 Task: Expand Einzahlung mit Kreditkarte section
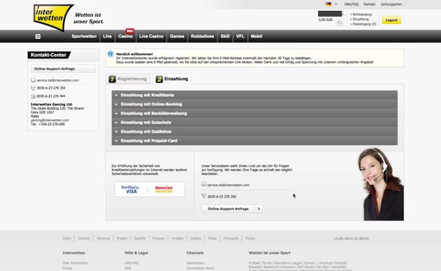255,95
